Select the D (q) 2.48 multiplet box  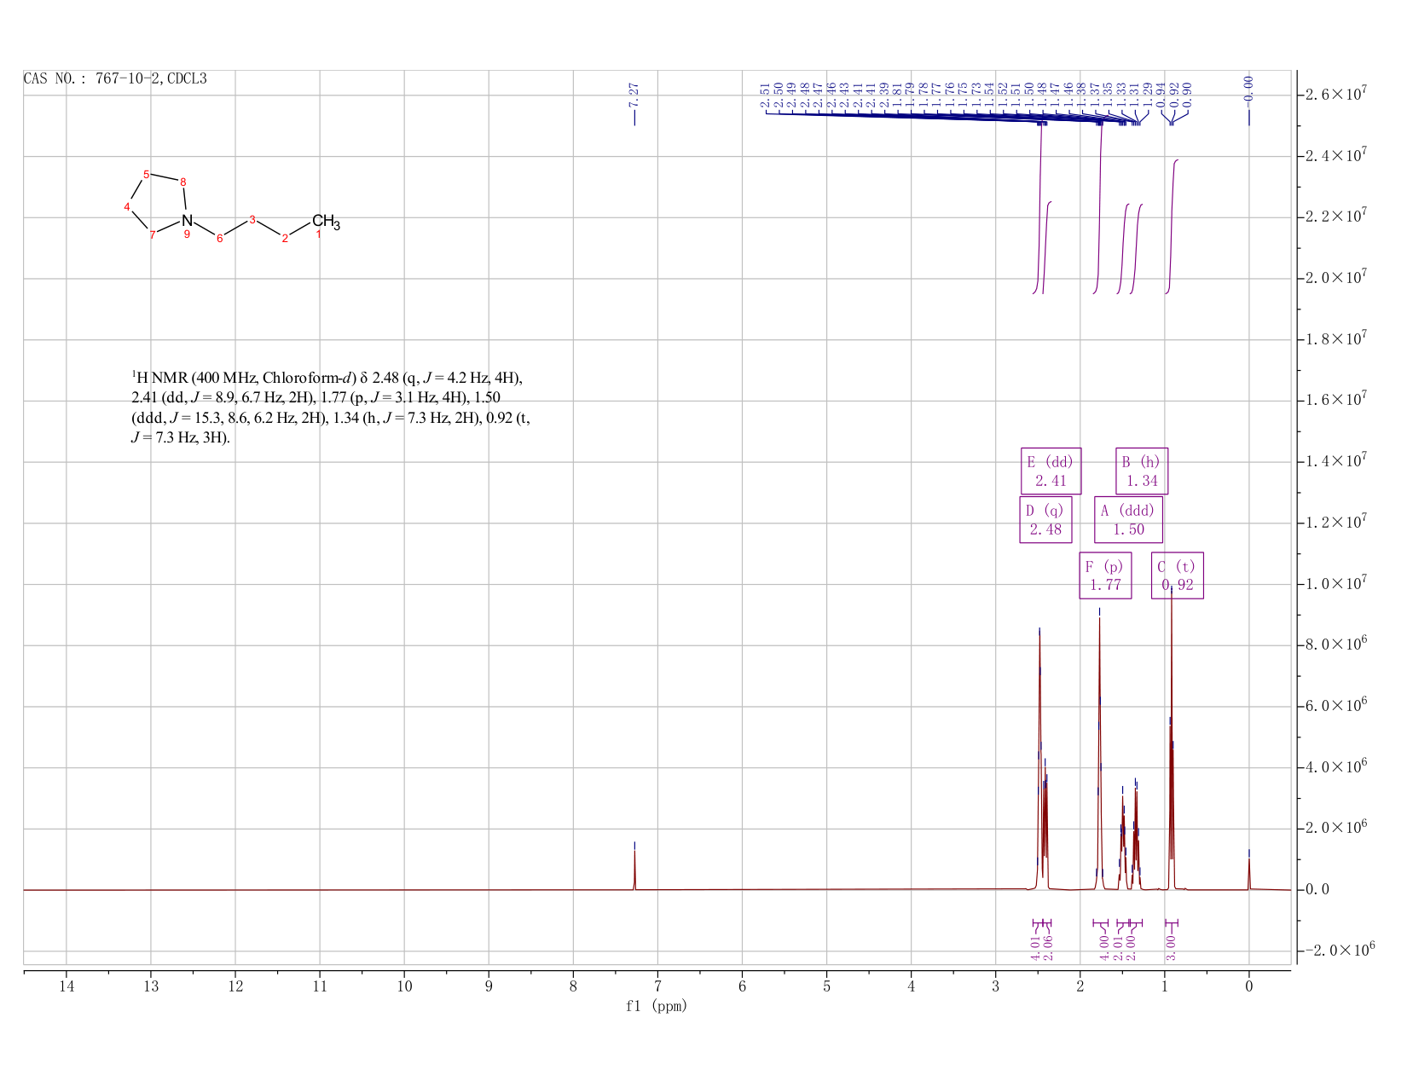click(x=1045, y=520)
